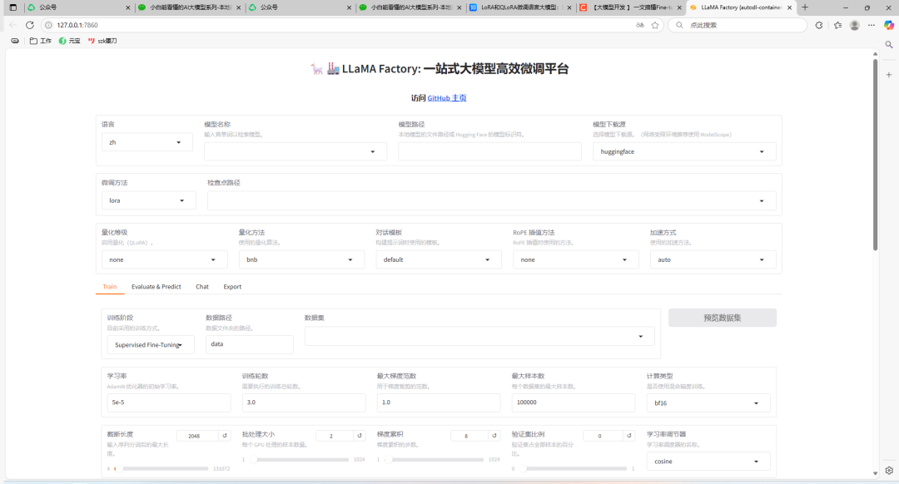
Task: Open the browser profile avatar
Action: click(x=854, y=25)
